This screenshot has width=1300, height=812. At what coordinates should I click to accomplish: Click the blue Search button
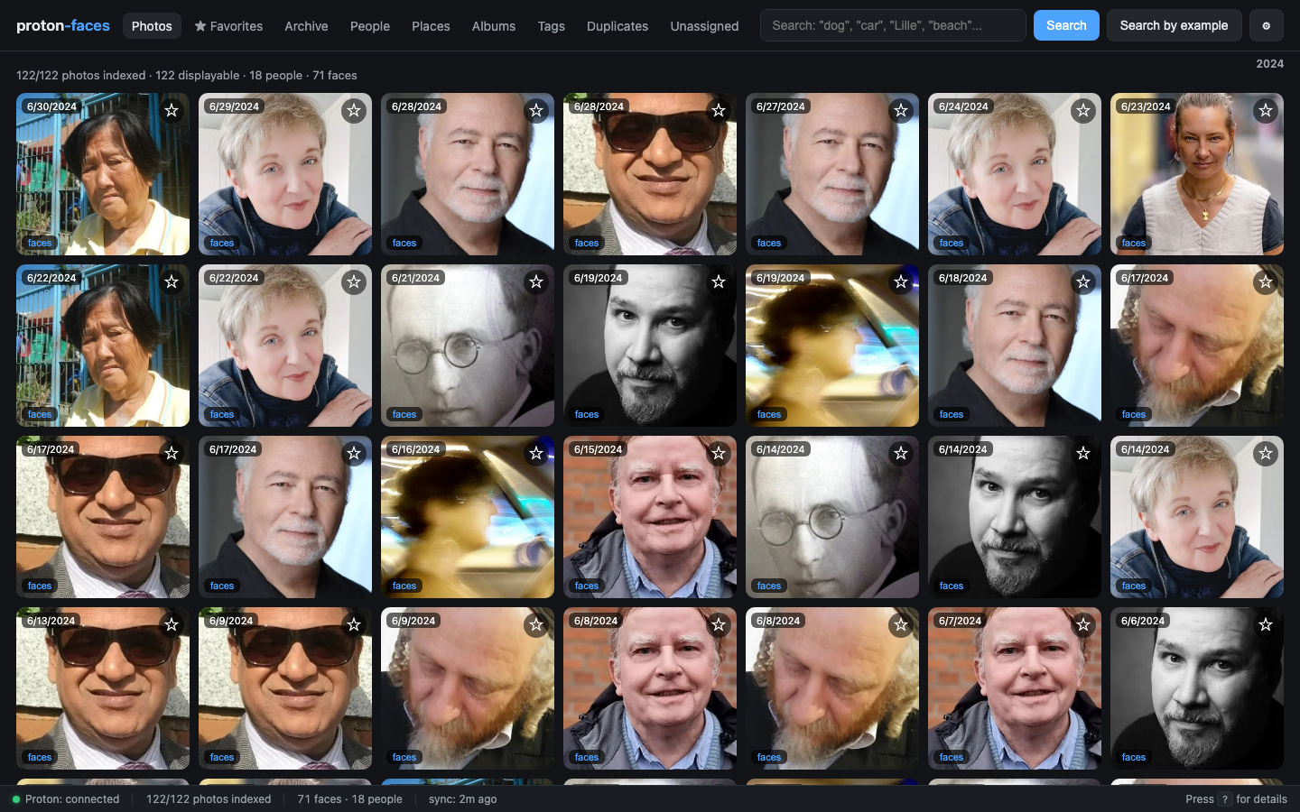point(1066,25)
